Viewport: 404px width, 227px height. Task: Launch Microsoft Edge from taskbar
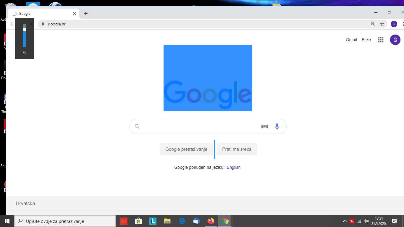pyautogui.click(x=182, y=221)
